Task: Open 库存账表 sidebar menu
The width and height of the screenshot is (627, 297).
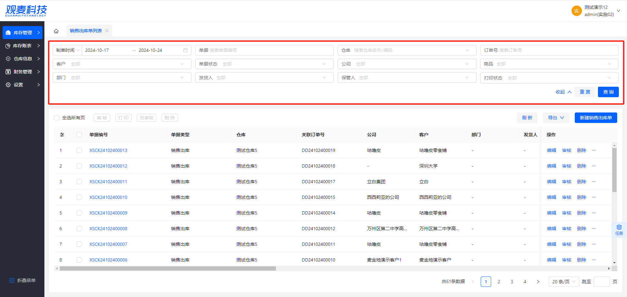Action: pyautogui.click(x=23, y=46)
